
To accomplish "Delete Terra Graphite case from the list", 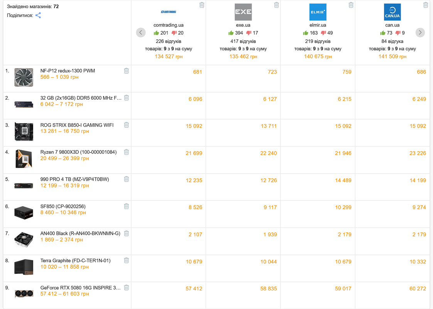I will point(127,260).
